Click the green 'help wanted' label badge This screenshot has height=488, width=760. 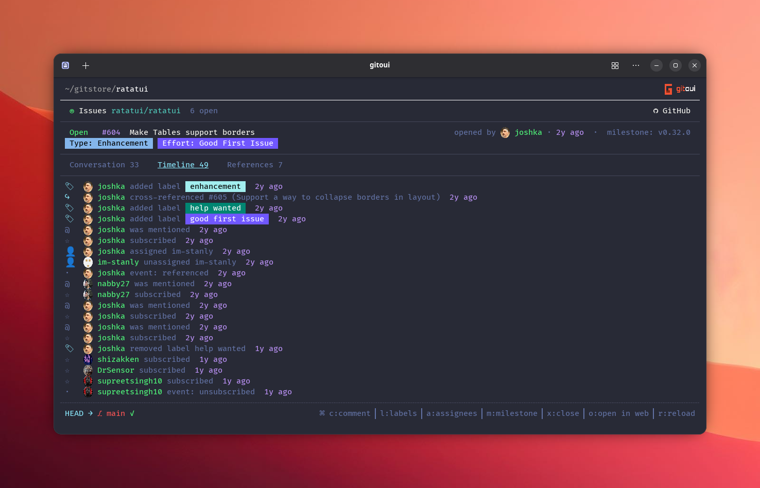click(215, 208)
